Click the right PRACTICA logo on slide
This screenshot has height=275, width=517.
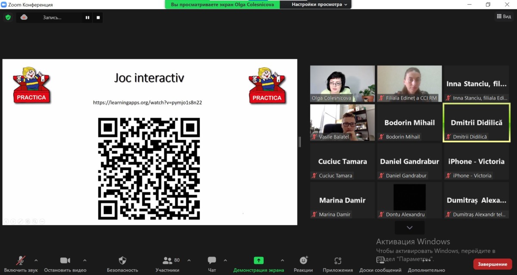[267, 85]
